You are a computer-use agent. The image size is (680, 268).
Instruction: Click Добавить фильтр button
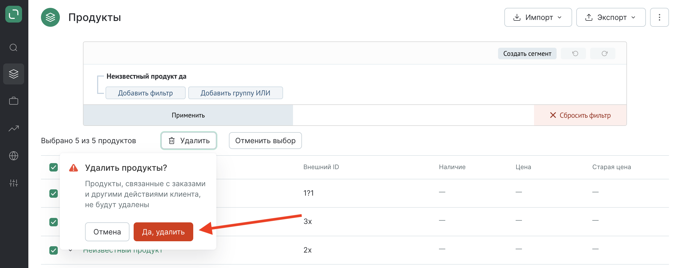point(145,93)
